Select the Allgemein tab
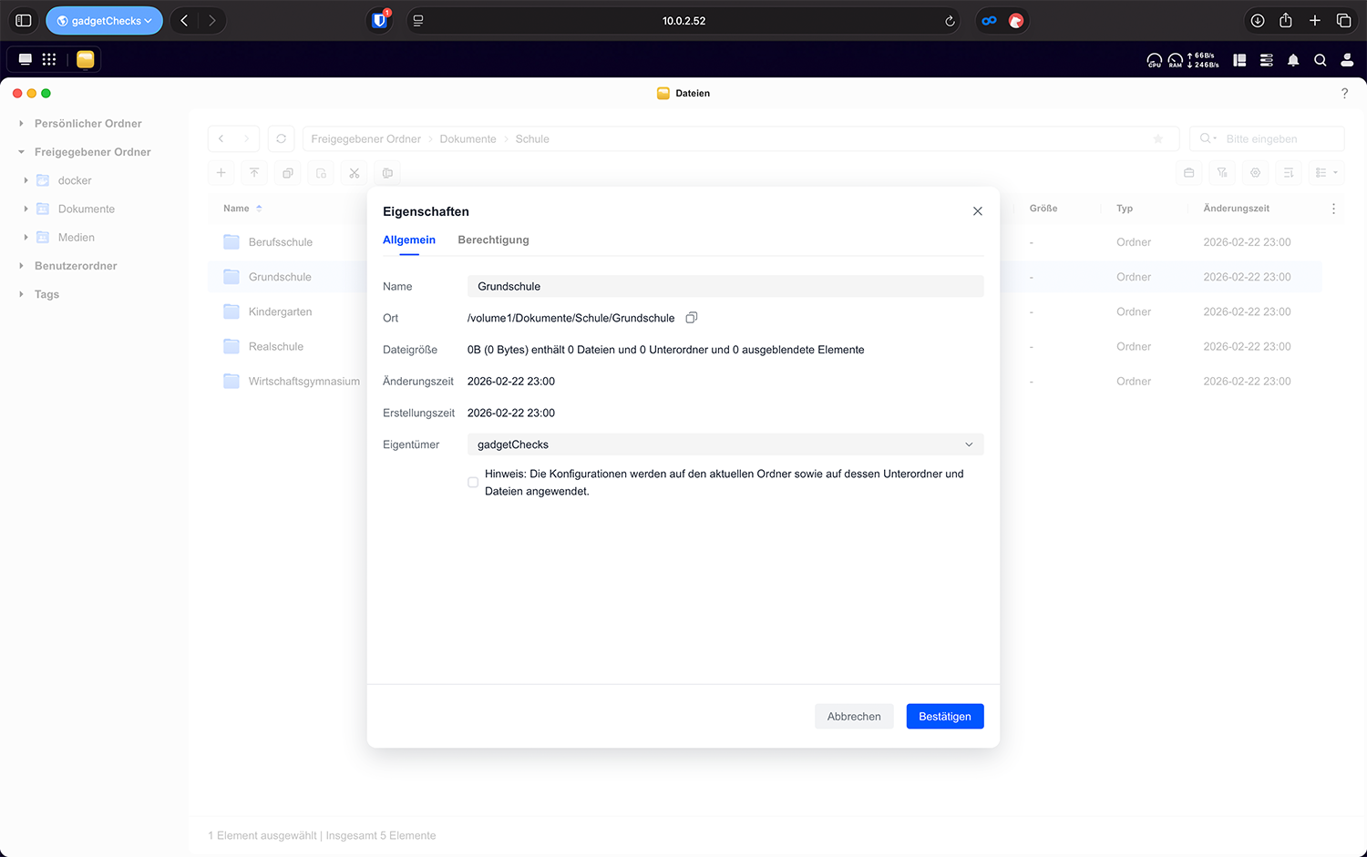1367x857 pixels. pyautogui.click(x=409, y=240)
